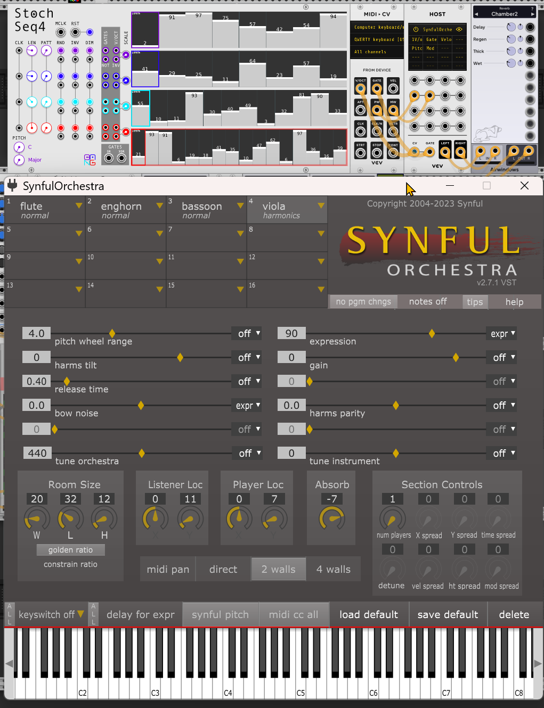This screenshot has height=708, width=544.
Task: Click the save default button
Action: [x=448, y=614]
